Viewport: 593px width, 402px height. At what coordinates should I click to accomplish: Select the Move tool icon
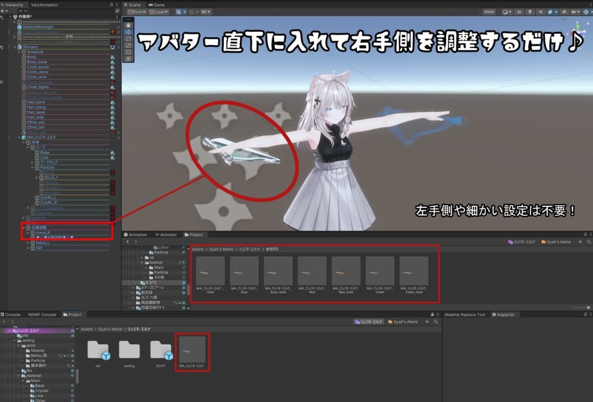click(x=129, y=31)
